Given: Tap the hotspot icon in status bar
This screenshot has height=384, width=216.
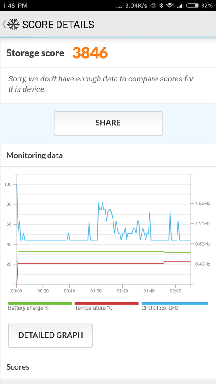Looking at the screenshot, I should click(153, 6).
